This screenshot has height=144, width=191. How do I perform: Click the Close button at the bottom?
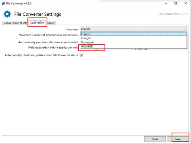click(155, 139)
